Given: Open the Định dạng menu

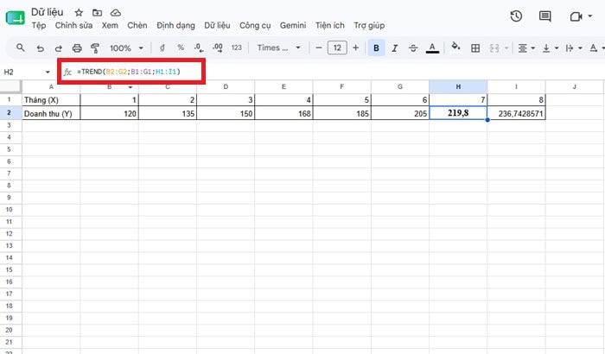Looking at the screenshot, I should 175,25.
